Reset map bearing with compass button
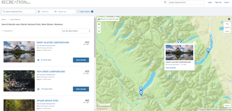Viewport: 232px width, 111px height. [x=99, y=32]
